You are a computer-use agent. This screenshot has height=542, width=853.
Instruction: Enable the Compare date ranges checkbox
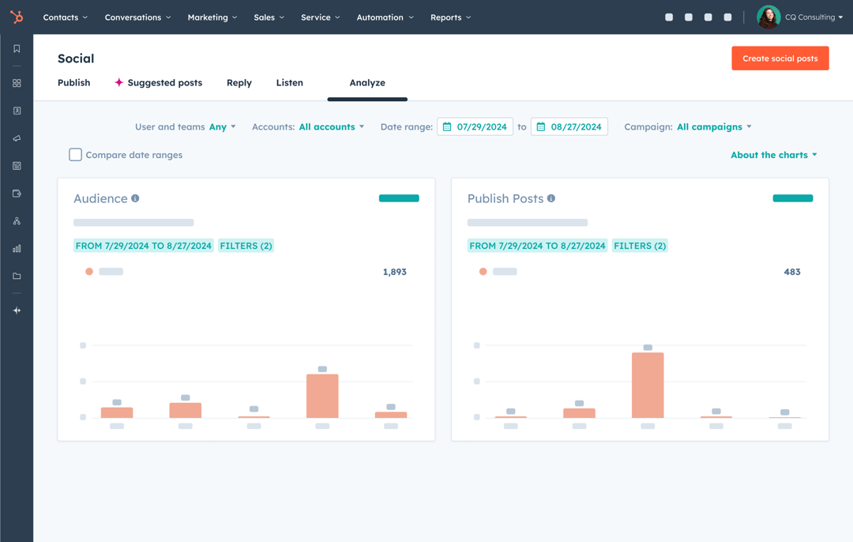click(75, 155)
